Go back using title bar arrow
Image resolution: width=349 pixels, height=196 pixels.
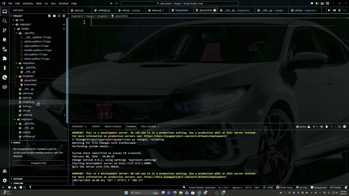pyautogui.click(x=111, y=3)
